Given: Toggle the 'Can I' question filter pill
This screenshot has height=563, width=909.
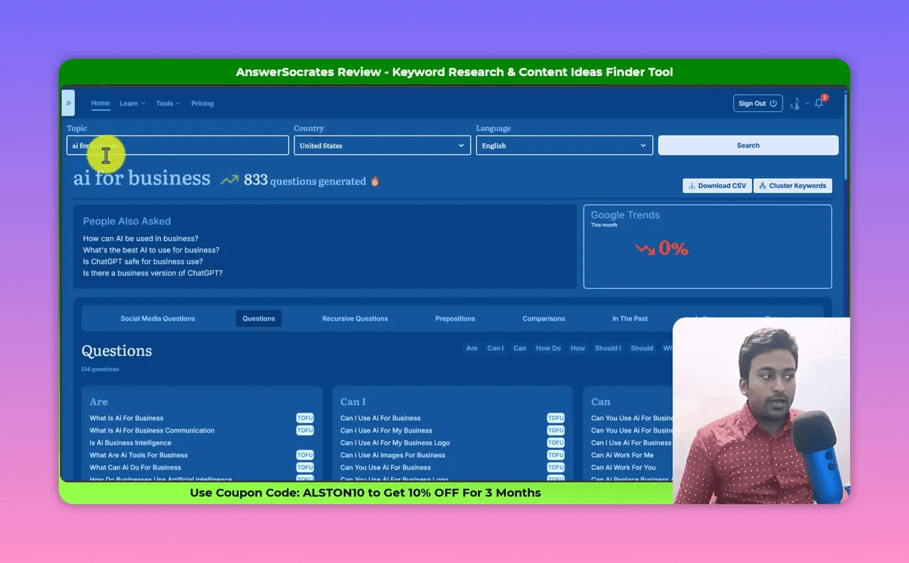Looking at the screenshot, I should [495, 348].
